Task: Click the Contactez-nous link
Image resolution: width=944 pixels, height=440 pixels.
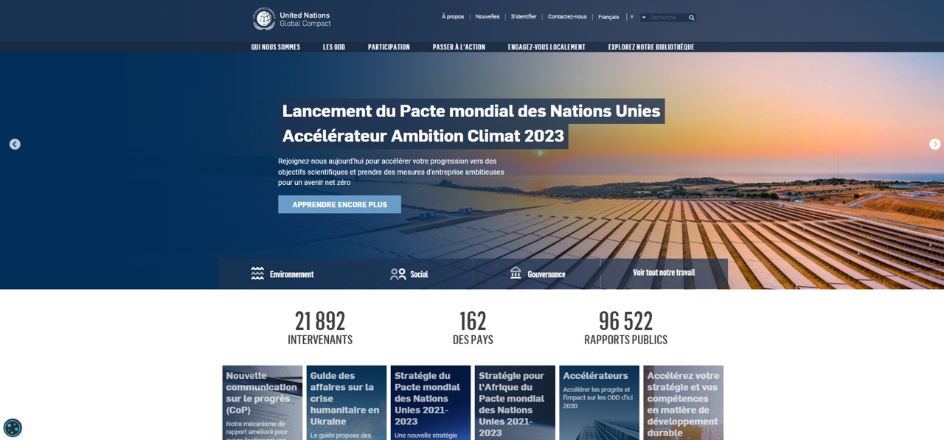Action: 567,17
